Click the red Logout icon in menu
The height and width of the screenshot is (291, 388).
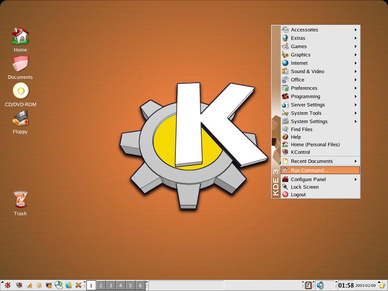285,194
